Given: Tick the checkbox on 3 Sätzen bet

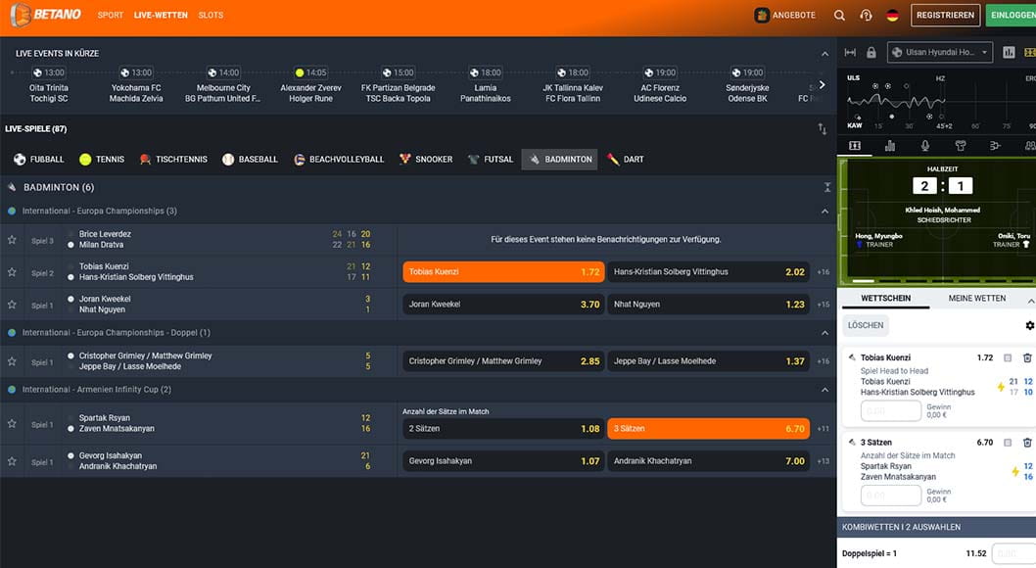Looking at the screenshot, I should (x=1008, y=443).
